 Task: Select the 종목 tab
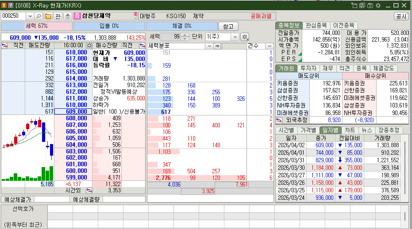pyautogui.click(x=361, y=68)
